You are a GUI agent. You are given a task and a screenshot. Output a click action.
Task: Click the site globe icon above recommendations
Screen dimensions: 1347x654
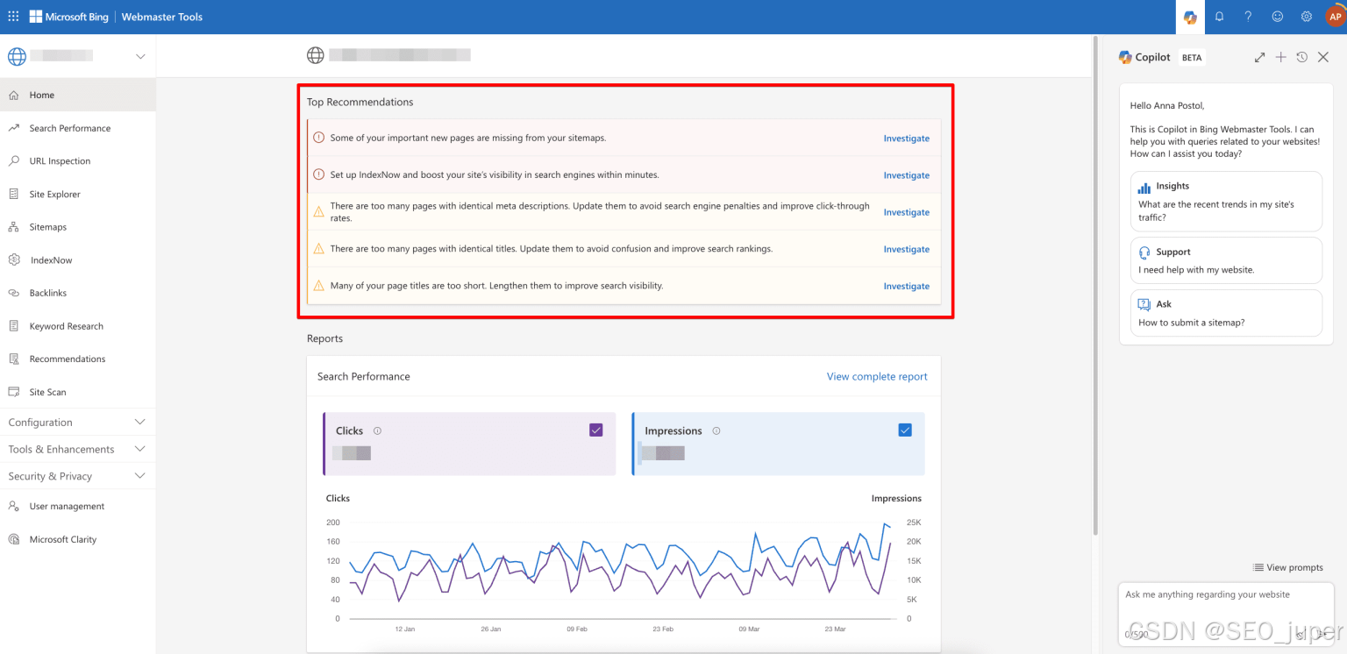click(x=316, y=55)
